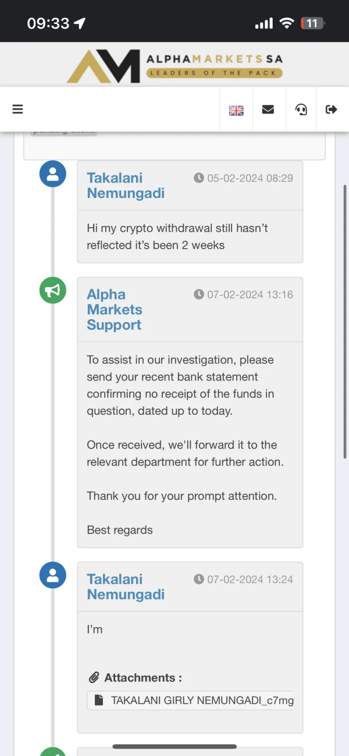The height and width of the screenshot is (756, 349).
Task: Click the user avatar beside the 13:24 message
Action: pos(53,575)
